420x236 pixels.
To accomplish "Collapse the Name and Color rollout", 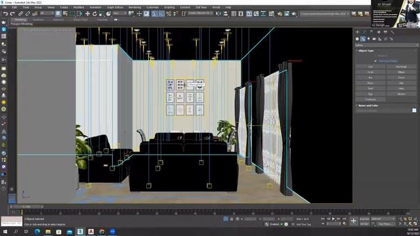I will (368, 106).
